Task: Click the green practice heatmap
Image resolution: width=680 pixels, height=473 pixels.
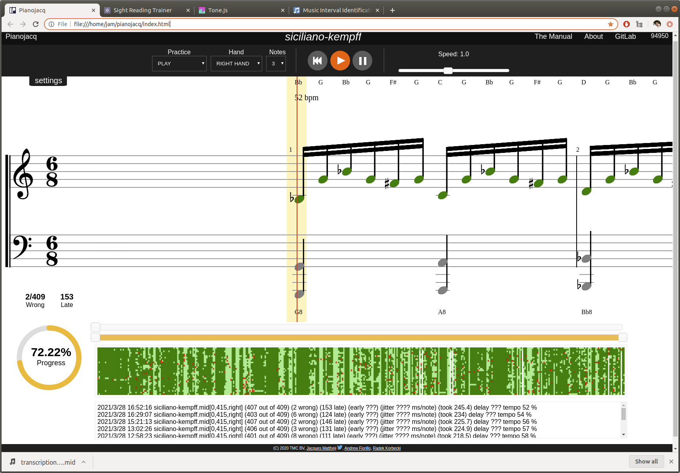Action: click(x=361, y=371)
